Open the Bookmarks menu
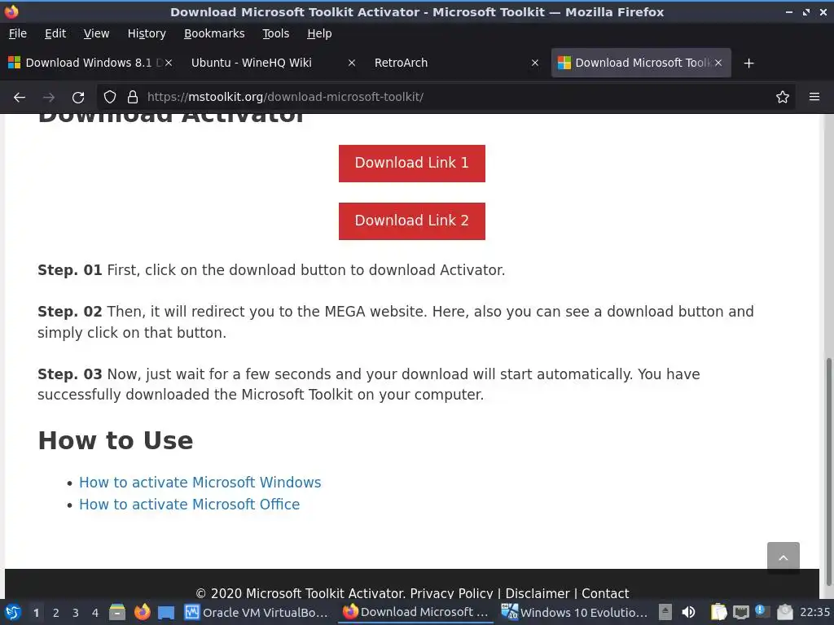834x625 pixels. coord(214,33)
